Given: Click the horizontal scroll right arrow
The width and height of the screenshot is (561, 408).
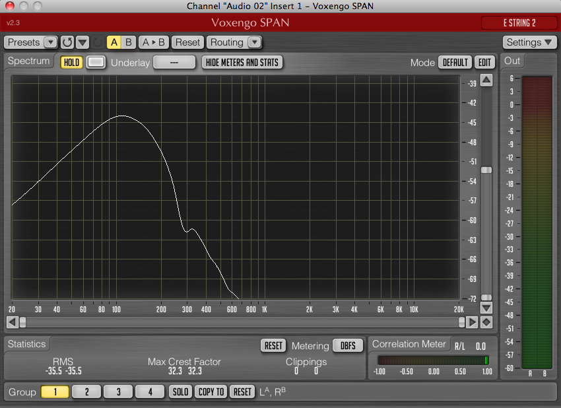Looking at the screenshot, I should (473, 322).
